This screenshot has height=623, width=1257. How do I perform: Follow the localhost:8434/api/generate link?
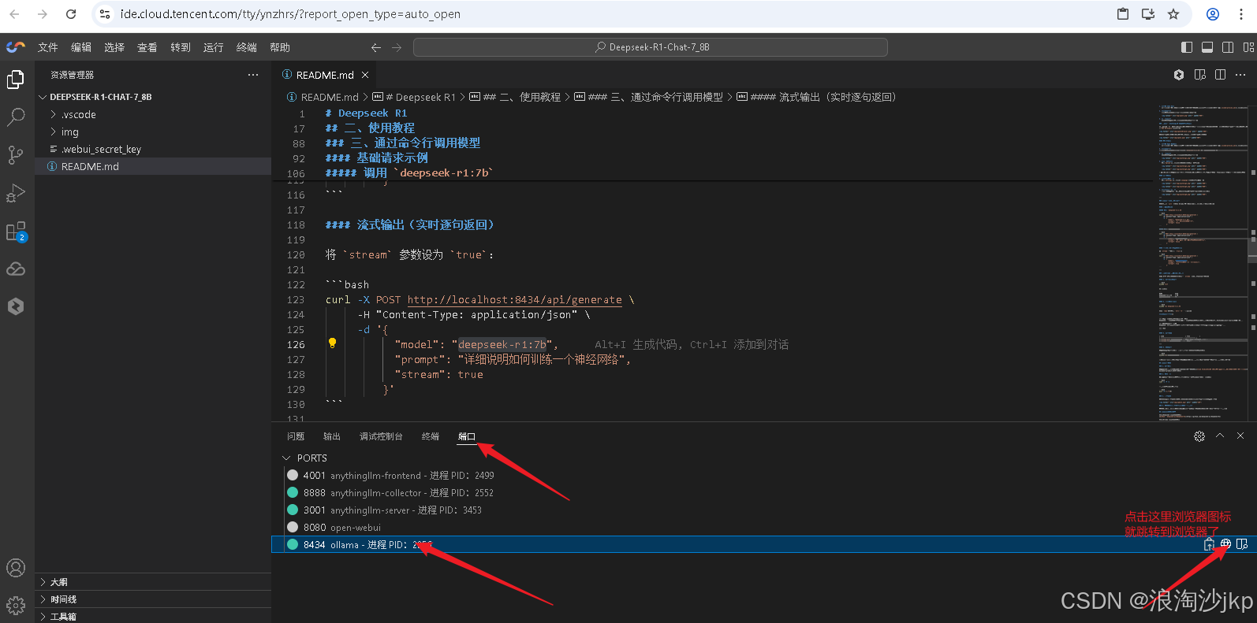click(514, 299)
